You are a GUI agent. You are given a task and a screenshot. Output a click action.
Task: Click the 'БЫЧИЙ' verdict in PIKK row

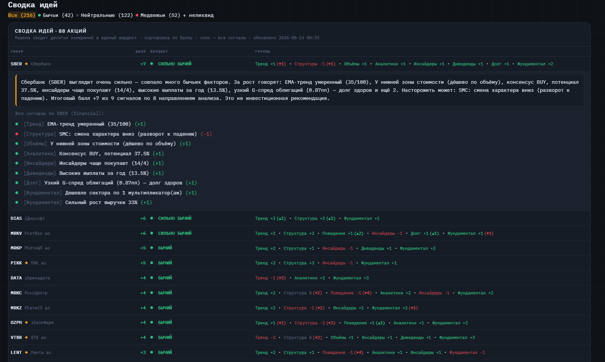pyautogui.click(x=165, y=263)
